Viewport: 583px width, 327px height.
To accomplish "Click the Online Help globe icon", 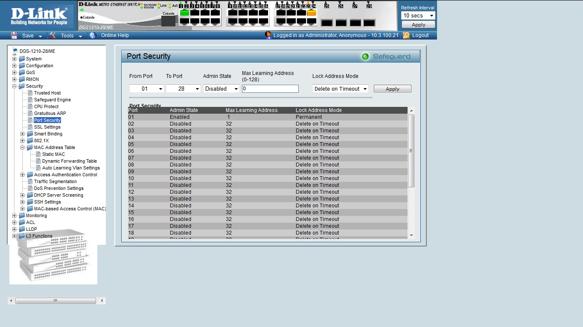I will (93, 35).
